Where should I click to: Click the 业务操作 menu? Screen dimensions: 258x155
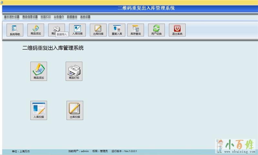(59, 16)
